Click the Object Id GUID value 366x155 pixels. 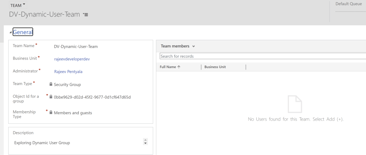click(x=92, y=97)
